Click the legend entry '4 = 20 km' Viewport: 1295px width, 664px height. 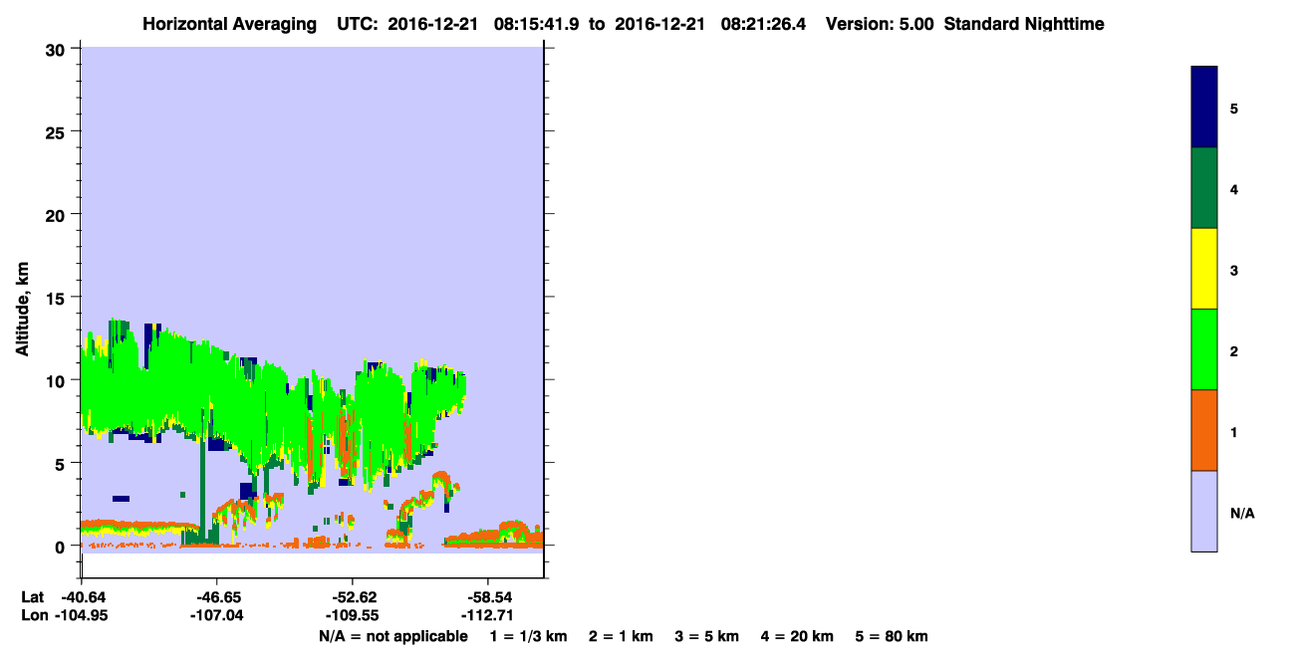[x=798, y=636]
